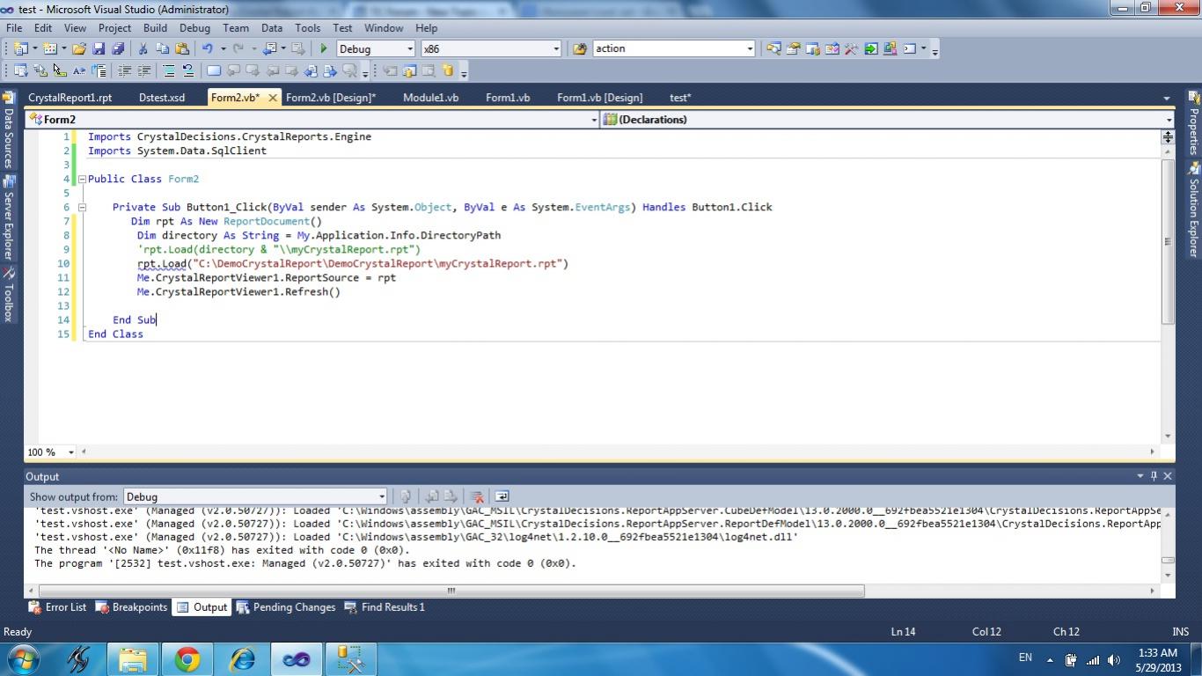Switch to the Form2.vb [Design]* tab
This screenshot has height=676, width=1202.
point(331,98)
